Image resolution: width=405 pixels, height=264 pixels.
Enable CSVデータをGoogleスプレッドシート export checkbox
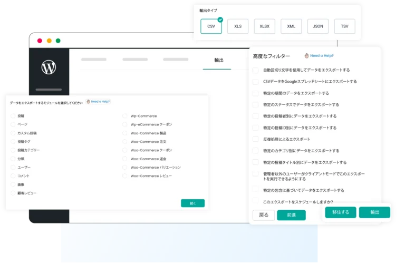[256, 82]
